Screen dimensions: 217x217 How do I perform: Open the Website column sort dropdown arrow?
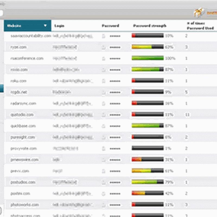pyautogui.click(x=45, y=25)
